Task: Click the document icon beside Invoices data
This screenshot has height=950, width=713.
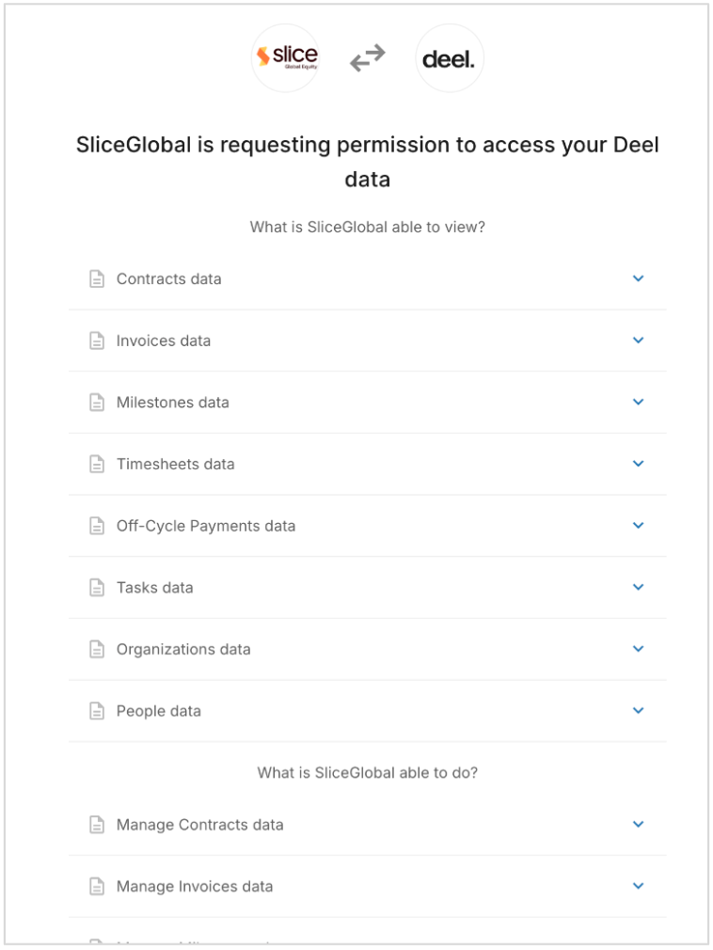Action: pos(97,340)
